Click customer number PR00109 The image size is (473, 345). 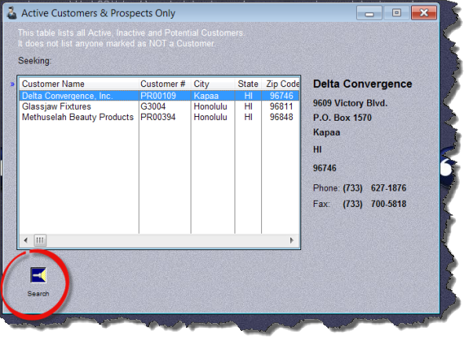tap(158, 96)
